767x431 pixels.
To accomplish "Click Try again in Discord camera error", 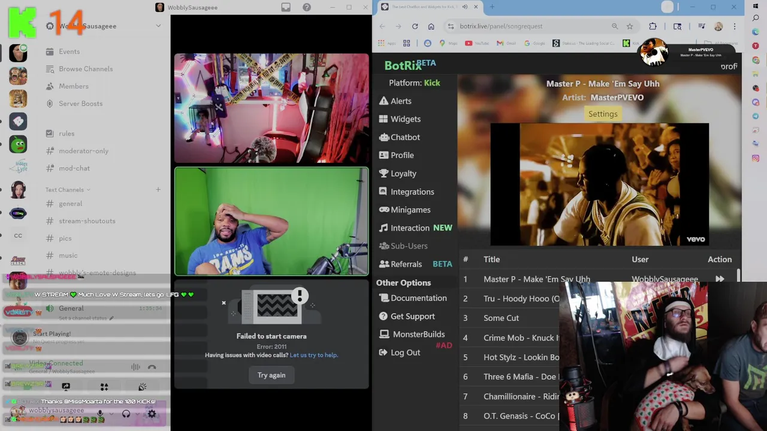I will pyautogui.click(x=271, y=375).
